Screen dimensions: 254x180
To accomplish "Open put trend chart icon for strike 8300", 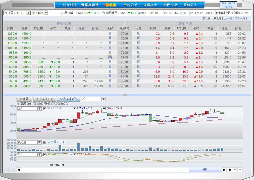I will [x=139, y=85].
